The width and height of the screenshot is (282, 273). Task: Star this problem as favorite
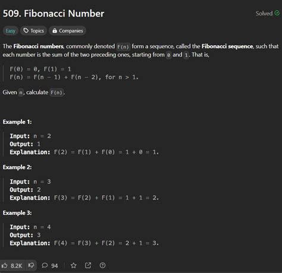click(x=74, y=265)
